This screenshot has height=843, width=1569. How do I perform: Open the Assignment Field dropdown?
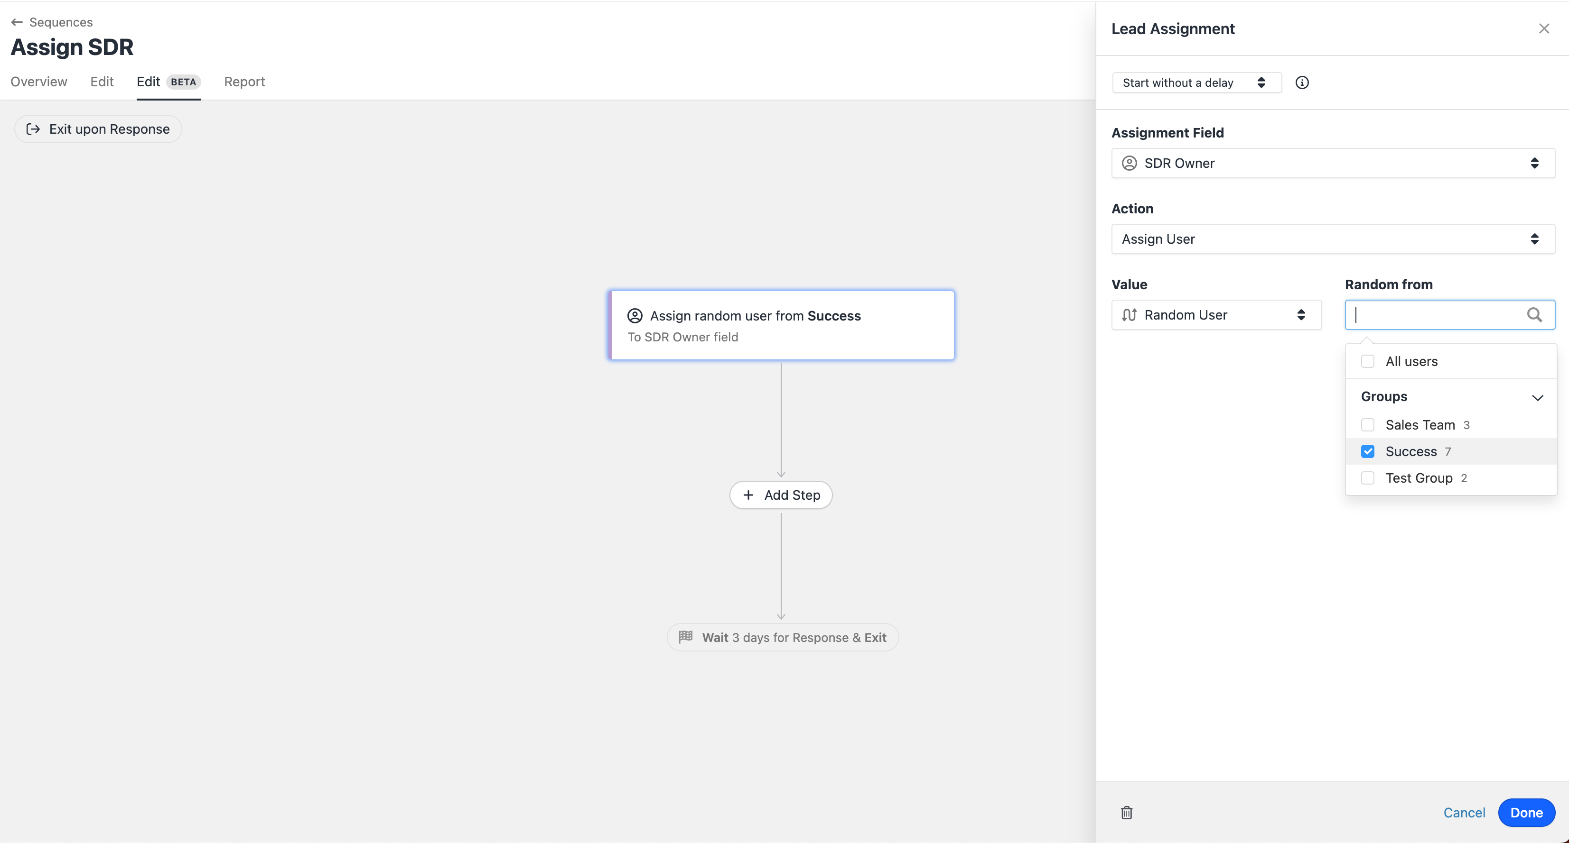pos(1333,163)
